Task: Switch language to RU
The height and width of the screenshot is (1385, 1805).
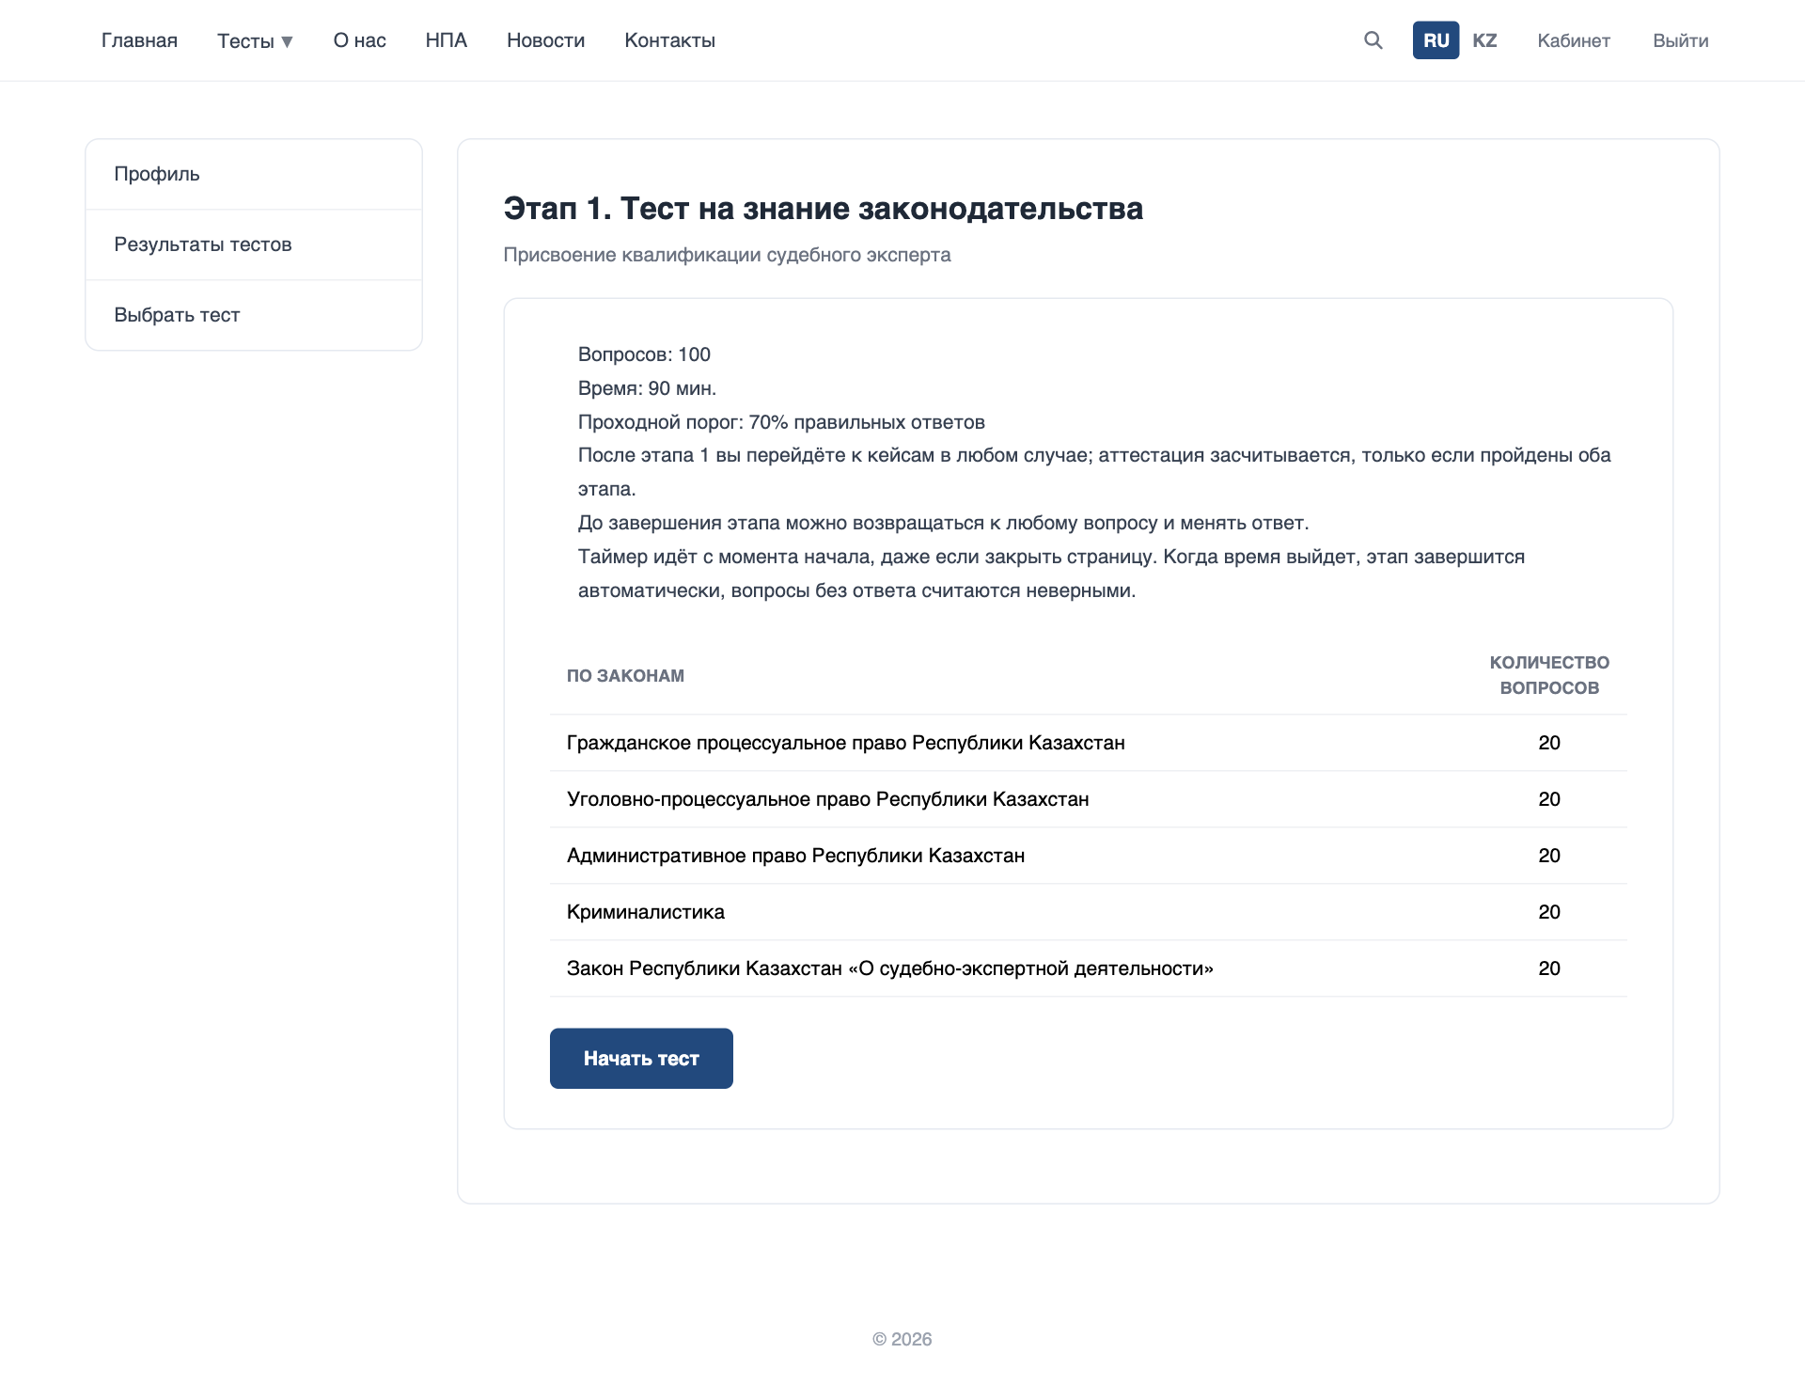Action: 1436,40
